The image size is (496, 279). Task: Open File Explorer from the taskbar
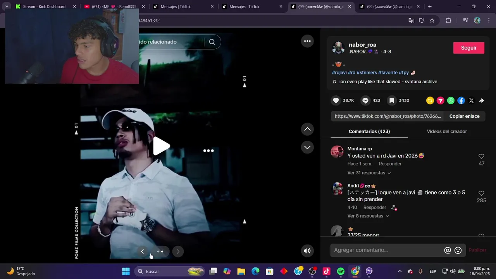tap(241, 271)
